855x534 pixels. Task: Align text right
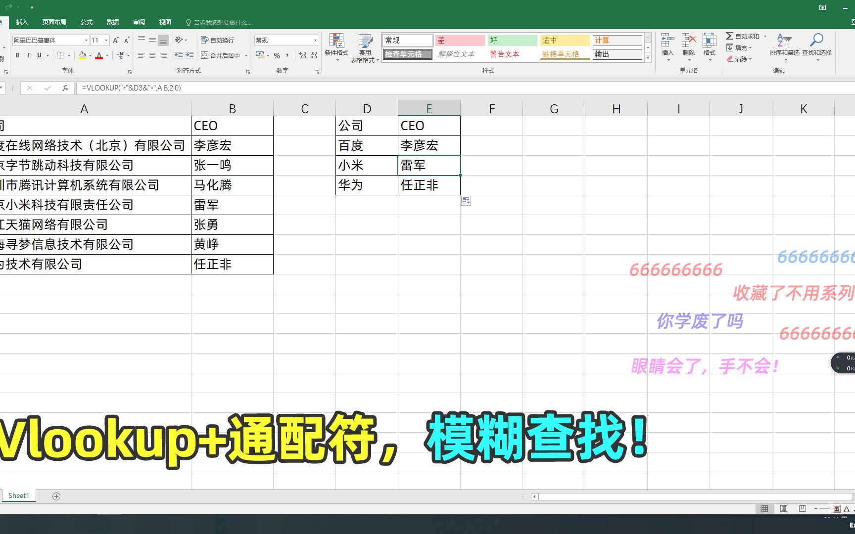tap(163, 55)
